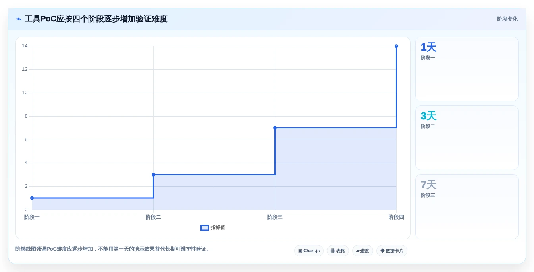Click the chart title 工具PoC应按四个阶段逐步增加验证难度

coord(96,19)
